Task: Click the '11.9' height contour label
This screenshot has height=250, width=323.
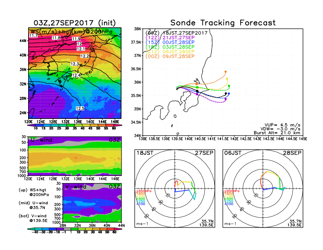Action: coord(76,39)
